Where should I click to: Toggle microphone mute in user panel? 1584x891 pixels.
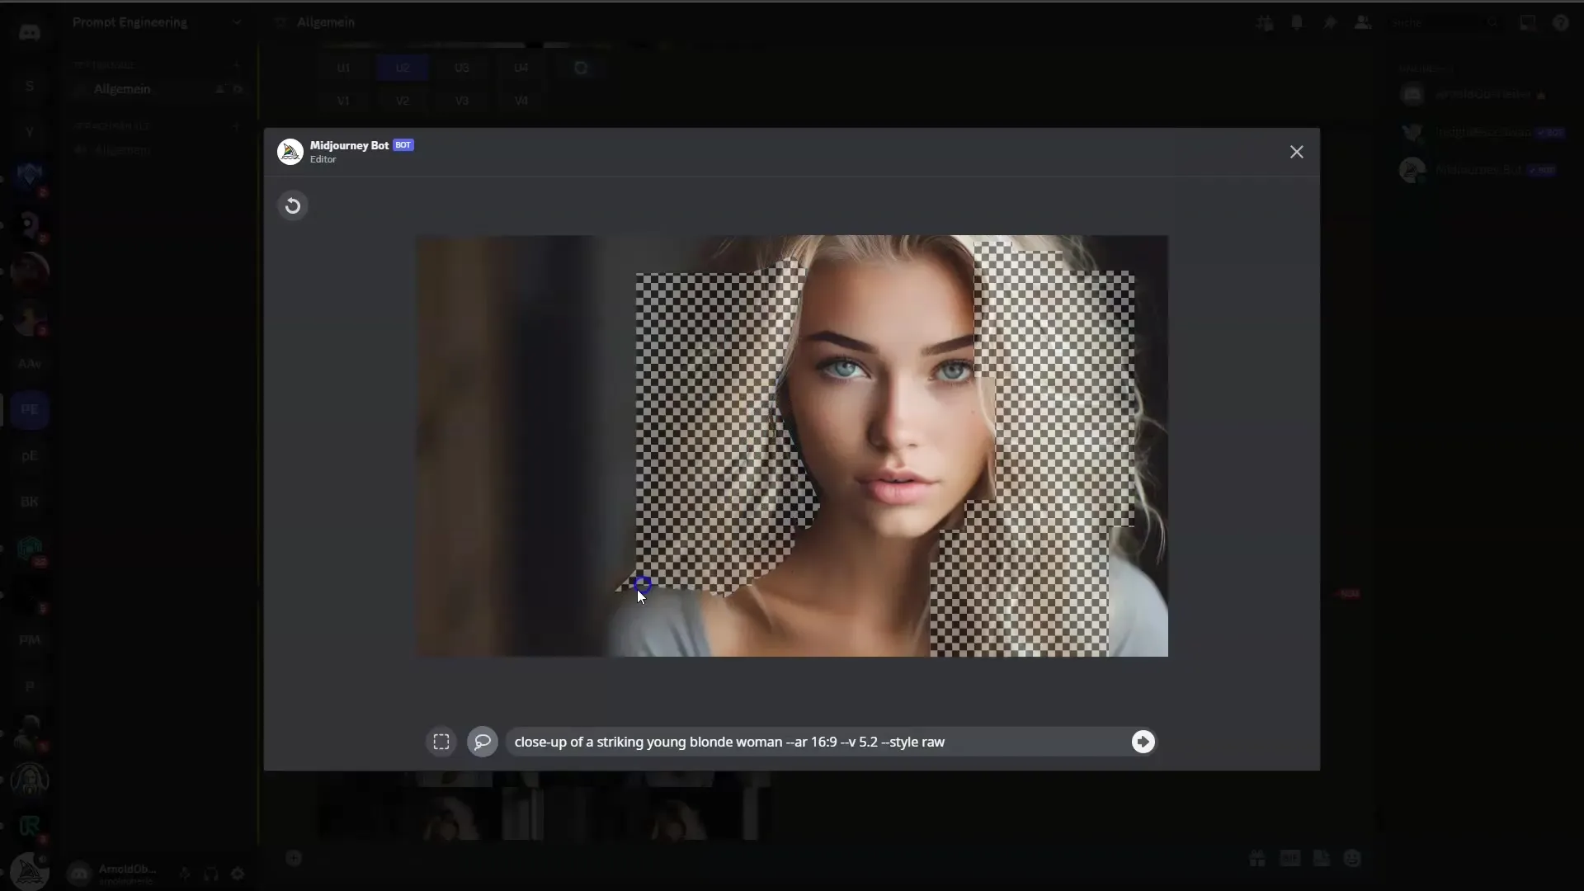pyautogui.click(x=186, y=874)
